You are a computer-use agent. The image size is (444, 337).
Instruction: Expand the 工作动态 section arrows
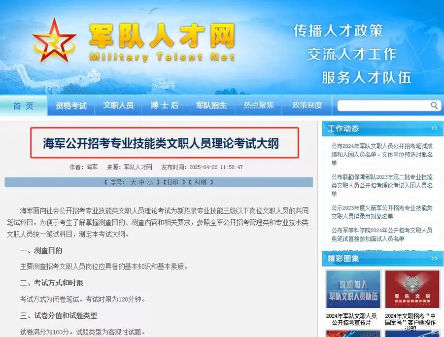tap(435, 128)
